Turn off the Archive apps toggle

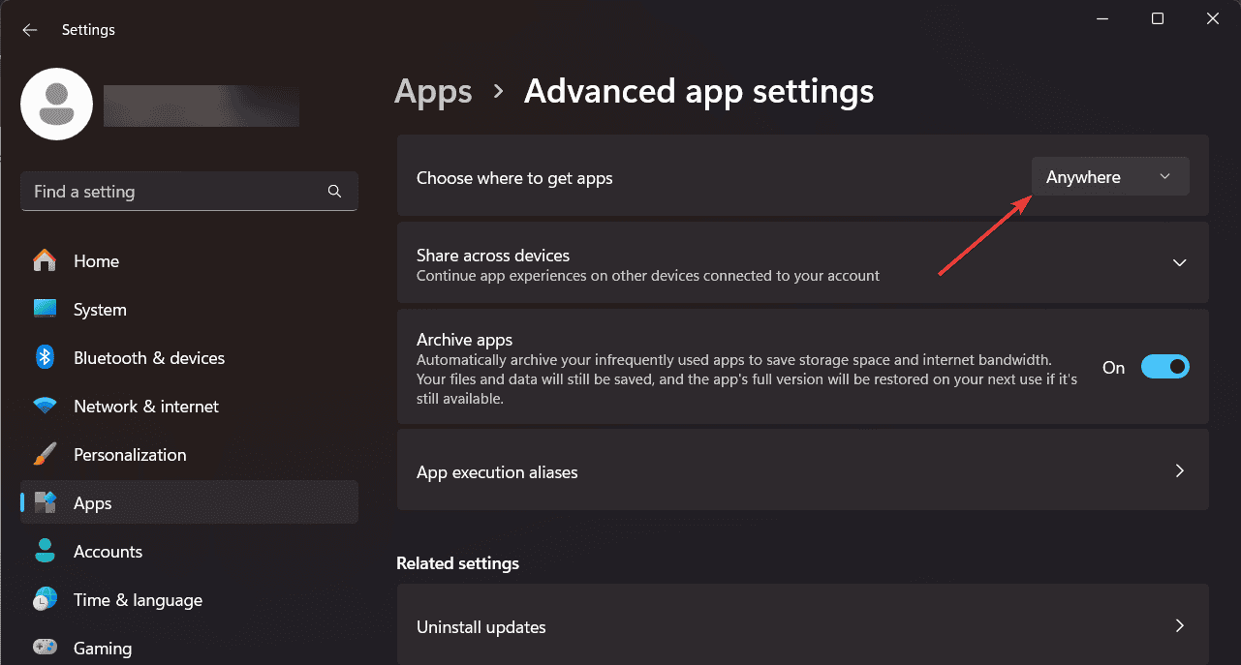click(x=1164, y=367)
